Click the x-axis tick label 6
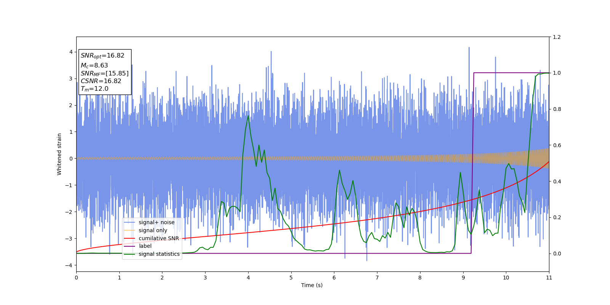 334,278
